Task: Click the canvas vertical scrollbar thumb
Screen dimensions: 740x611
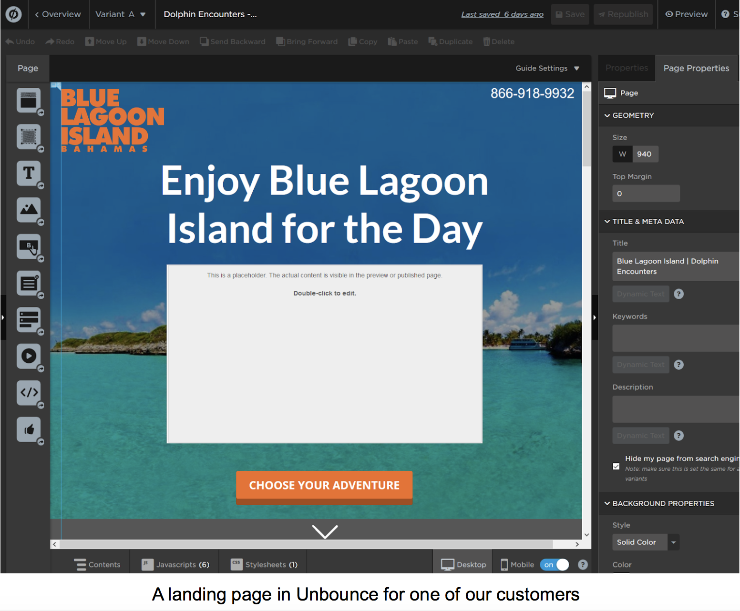Action: point(587,130)
